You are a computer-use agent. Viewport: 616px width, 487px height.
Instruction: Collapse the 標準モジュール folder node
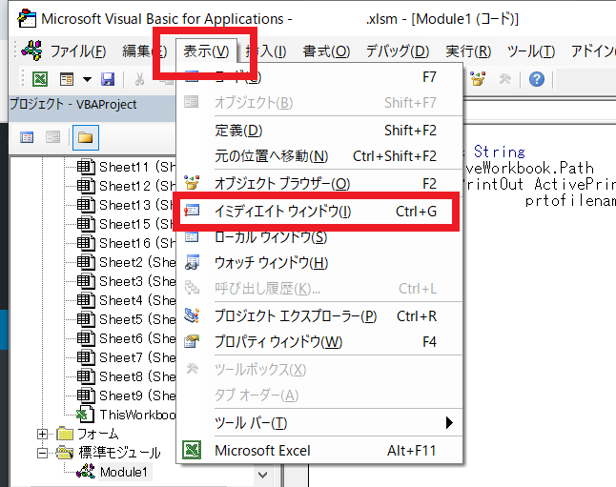click(42, 453)
